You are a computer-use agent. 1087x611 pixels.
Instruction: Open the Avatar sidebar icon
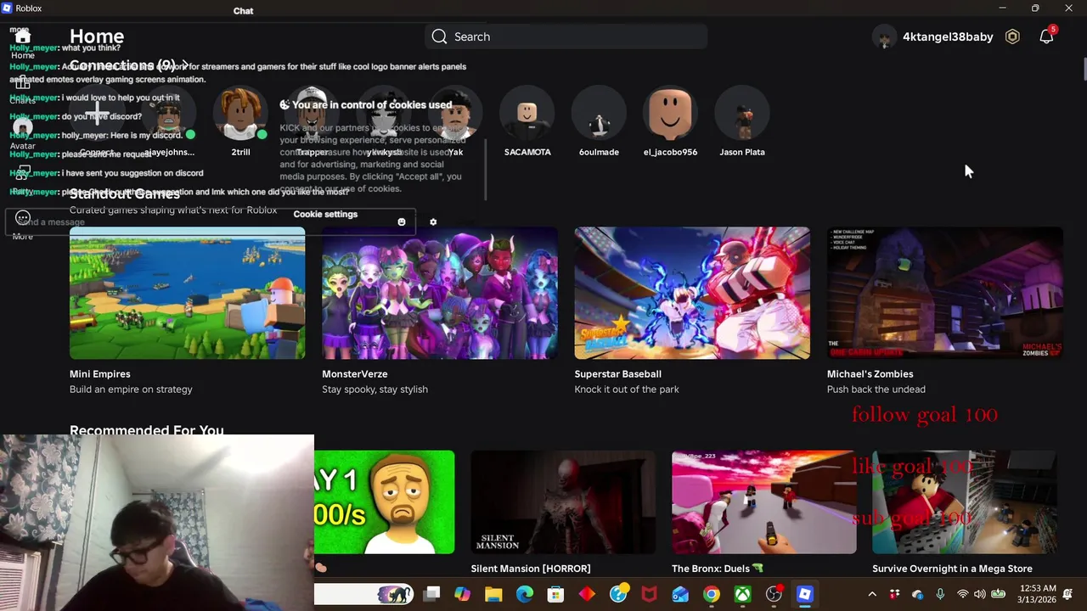tap(23, 128)
